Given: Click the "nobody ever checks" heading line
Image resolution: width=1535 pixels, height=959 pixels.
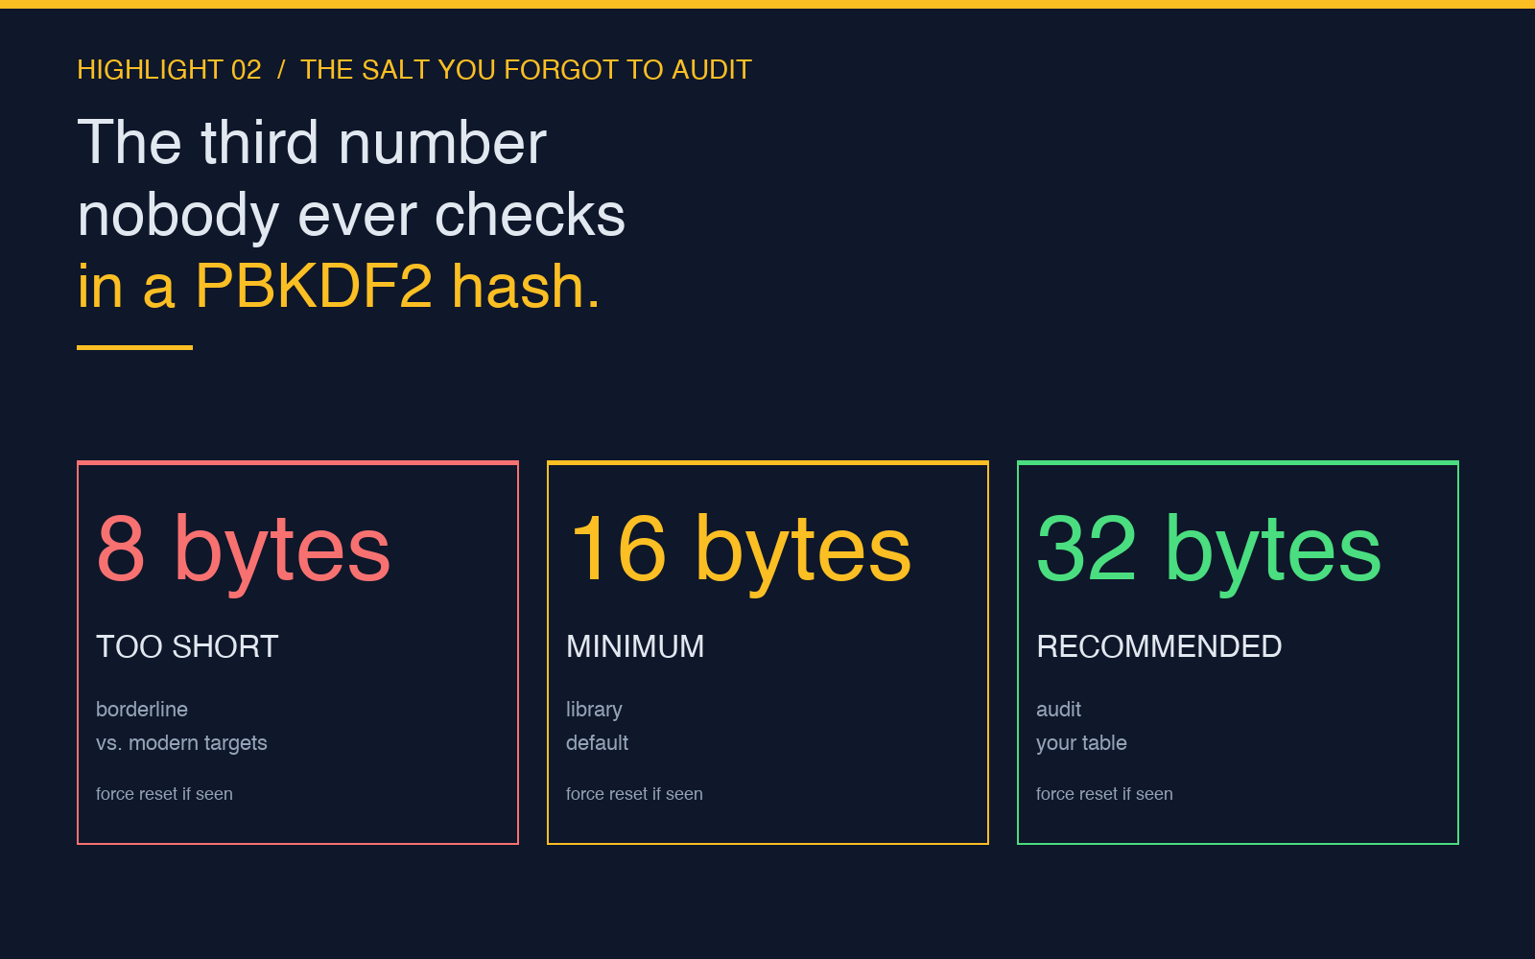Looking at the screenshot, I should (x=351, y=215).
